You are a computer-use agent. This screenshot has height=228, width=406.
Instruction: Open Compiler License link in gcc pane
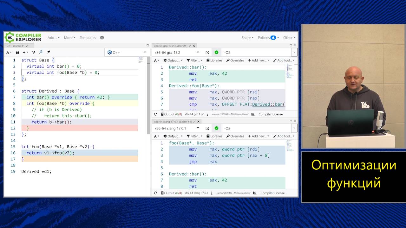pos(271,114)
